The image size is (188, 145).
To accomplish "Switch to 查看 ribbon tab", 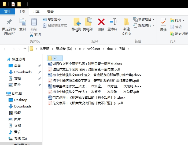I will click(x=50, y=12).
